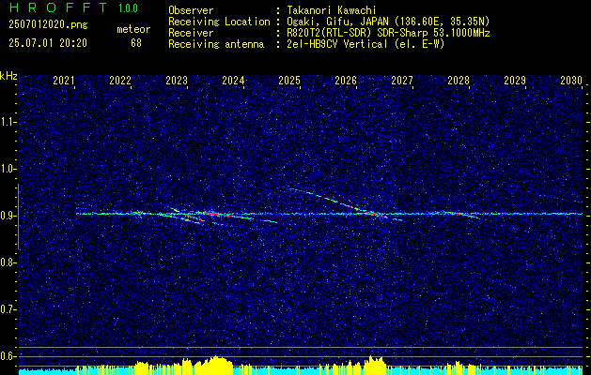Click the Observer label
This screenshot has width=591, height=375.
coord(191,10)
